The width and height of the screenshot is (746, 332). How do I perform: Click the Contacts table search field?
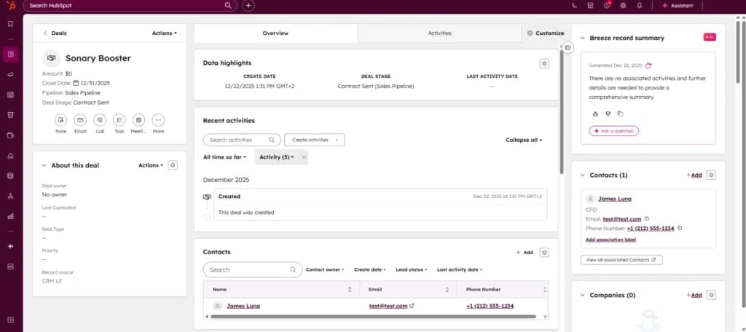pyautogui.click(x=253, y=269)
